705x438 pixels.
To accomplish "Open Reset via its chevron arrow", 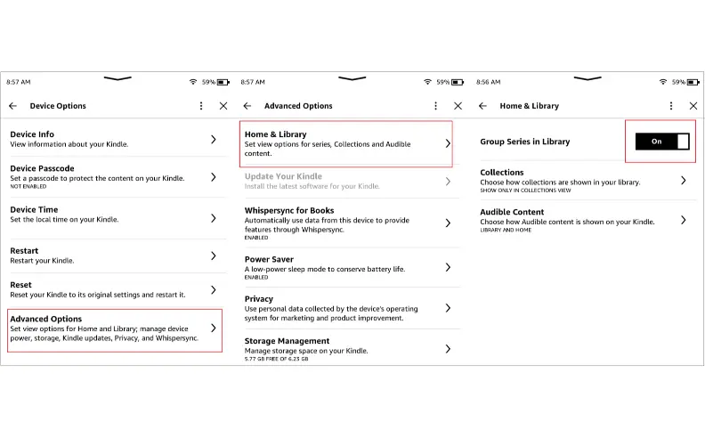I will pos(214,290).
